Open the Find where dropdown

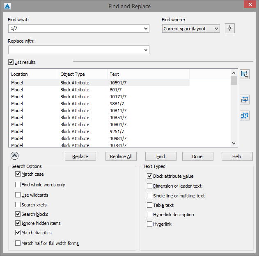(x=216, y=29)
